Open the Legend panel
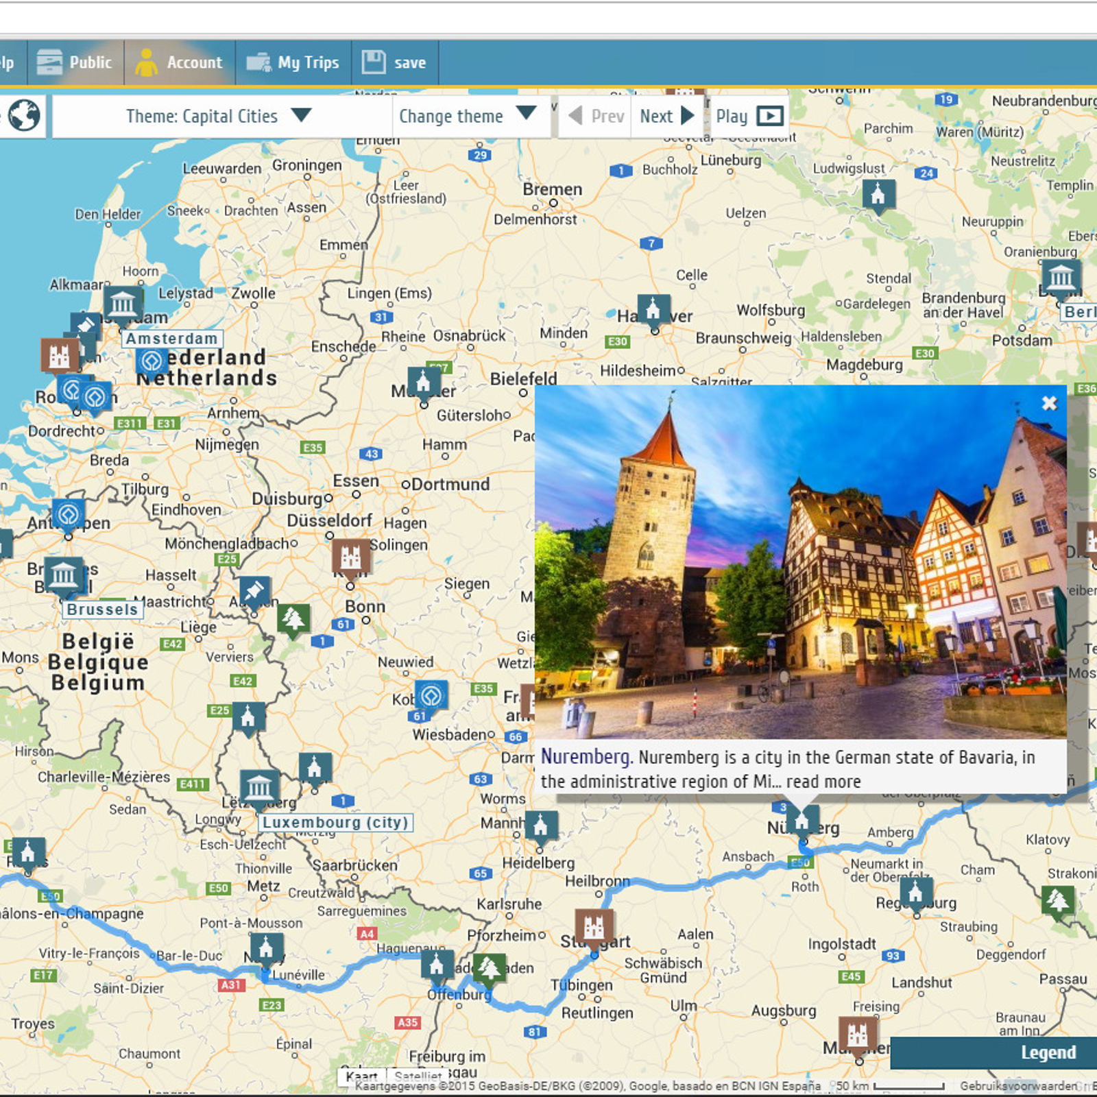This screenshot has height=1097, width=1097. point(993,1052)
